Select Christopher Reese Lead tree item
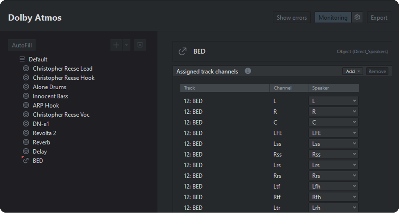399x213 pixels. (x=62, y=69)
